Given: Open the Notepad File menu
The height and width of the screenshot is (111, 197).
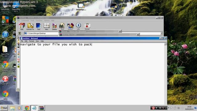Looking at the screenshot, I should pos(22,41).
